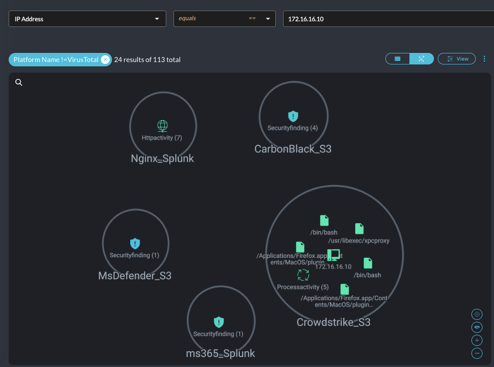Select the /usr/libexec/xpcproxy file icon
The image size is (494, 367).
[359, 228]
